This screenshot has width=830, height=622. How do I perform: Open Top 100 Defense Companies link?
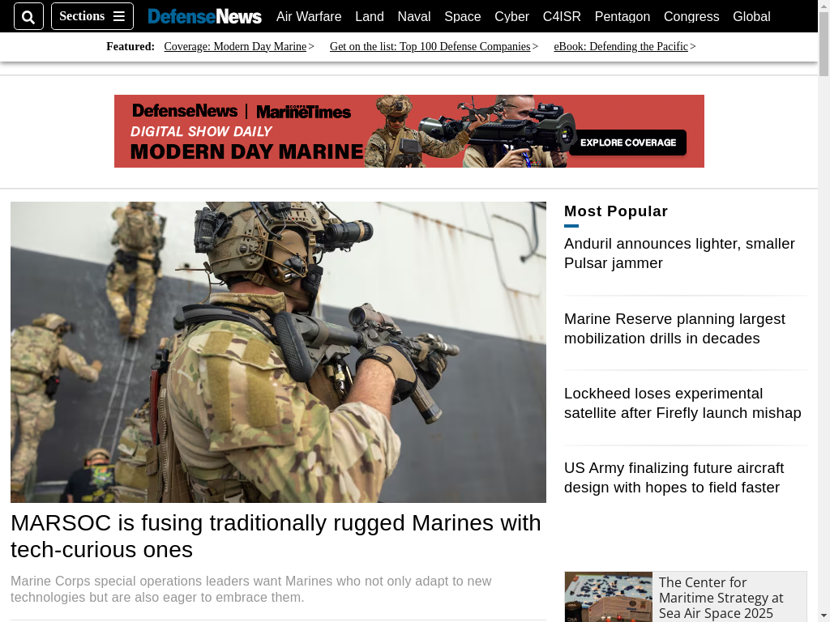[x=430, y=46]
